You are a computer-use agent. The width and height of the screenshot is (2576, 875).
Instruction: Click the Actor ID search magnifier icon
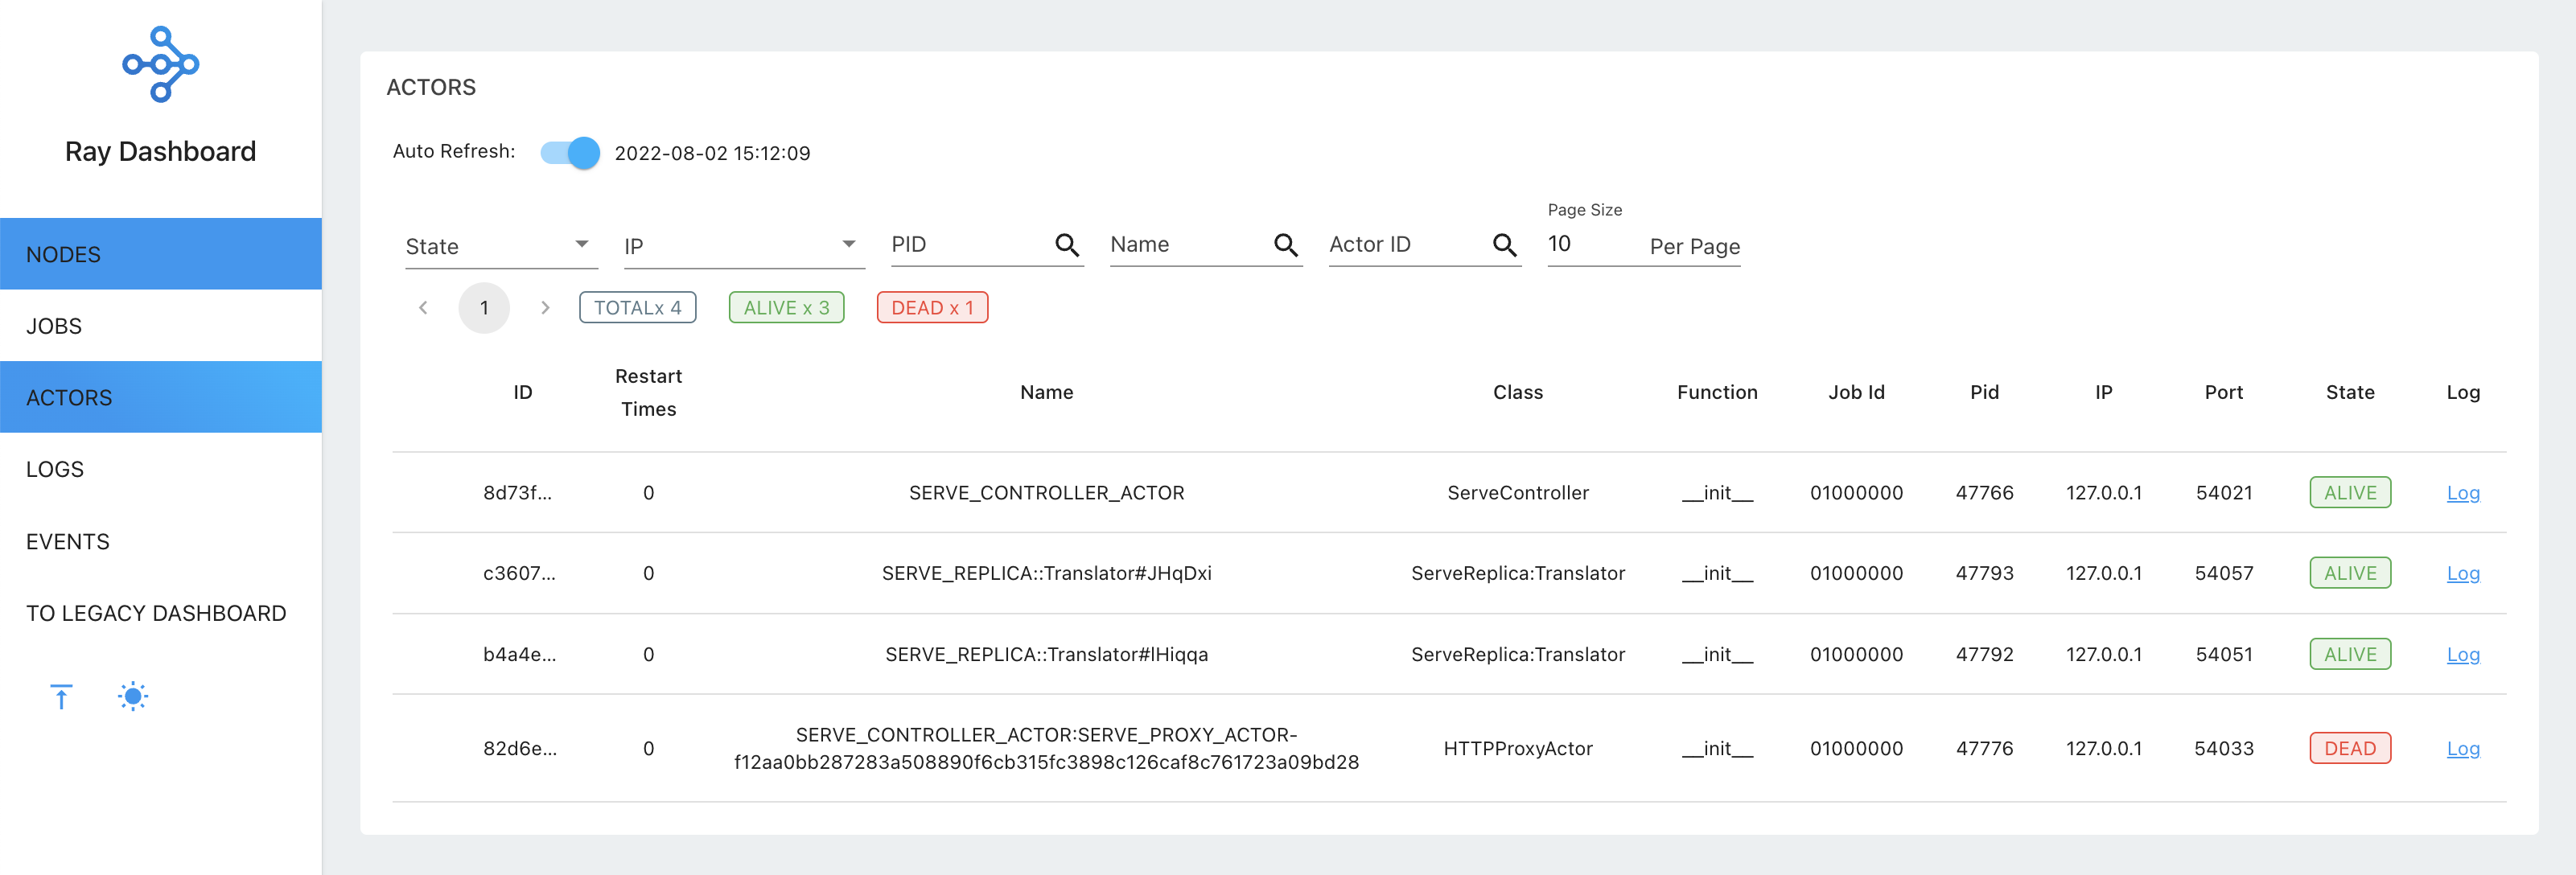pyautogui.click(x=1503, y=245)
